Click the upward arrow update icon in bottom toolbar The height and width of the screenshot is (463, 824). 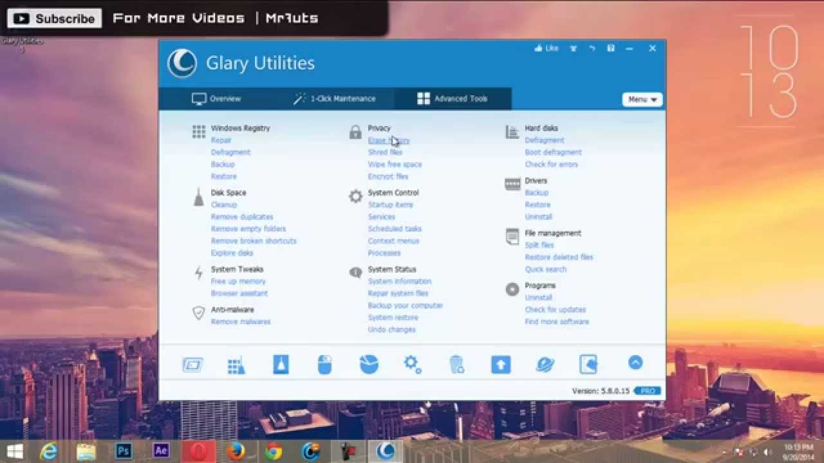(500, 365)
